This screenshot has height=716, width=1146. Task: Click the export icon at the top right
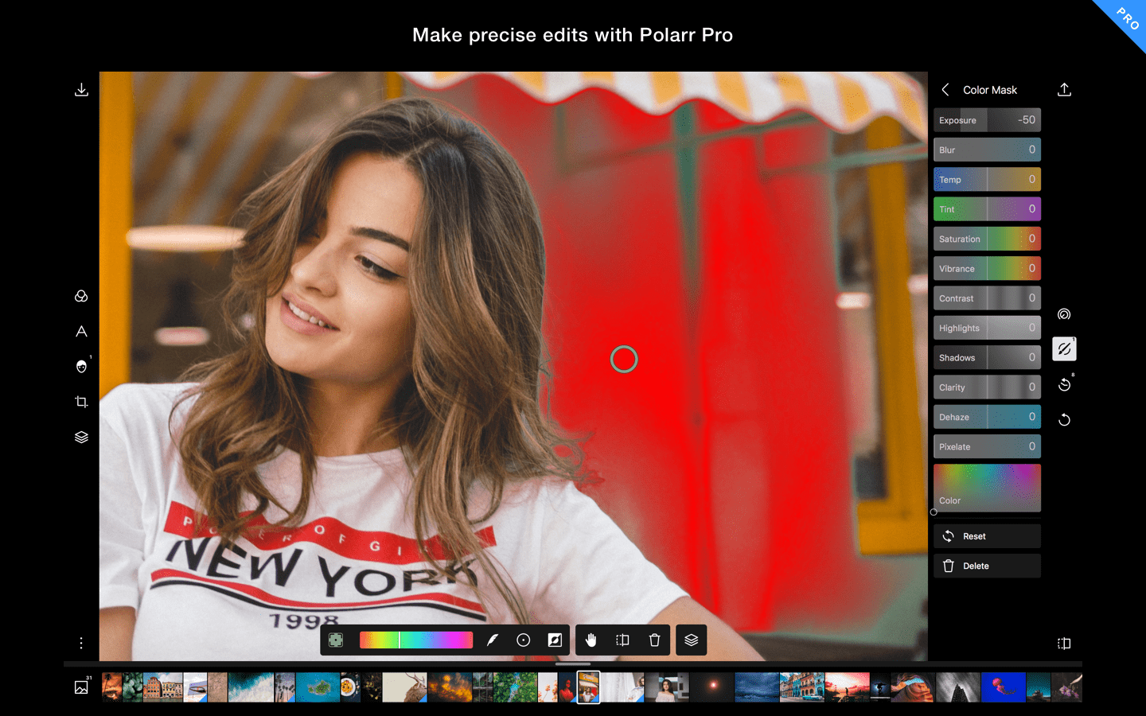[1065, 89]
